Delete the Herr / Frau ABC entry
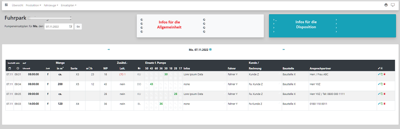Image resolution: width=400 pixels, height=129 pixels. pos(384,74)
